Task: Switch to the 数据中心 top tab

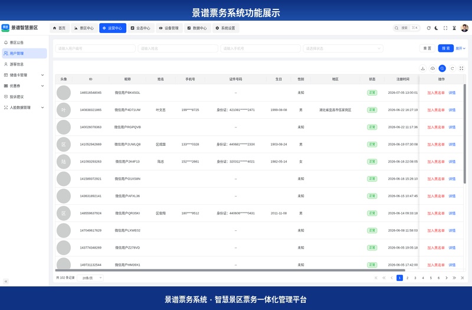Action: (197, 28)
